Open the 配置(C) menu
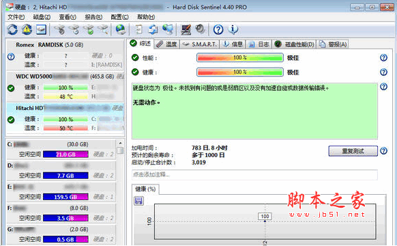397x246 pixels. click(120, 17)
